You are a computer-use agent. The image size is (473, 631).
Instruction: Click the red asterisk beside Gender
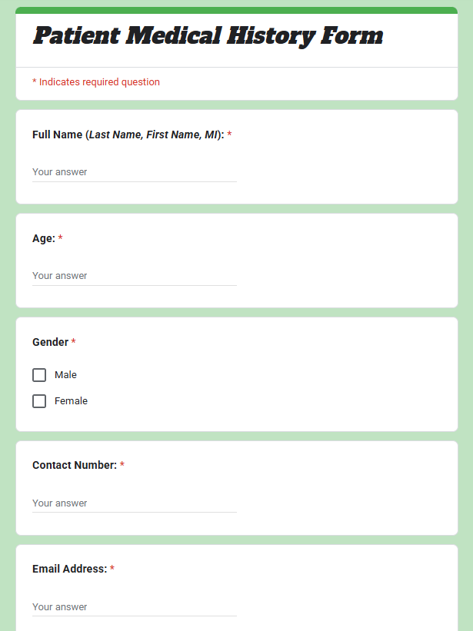tap(74, 342)
